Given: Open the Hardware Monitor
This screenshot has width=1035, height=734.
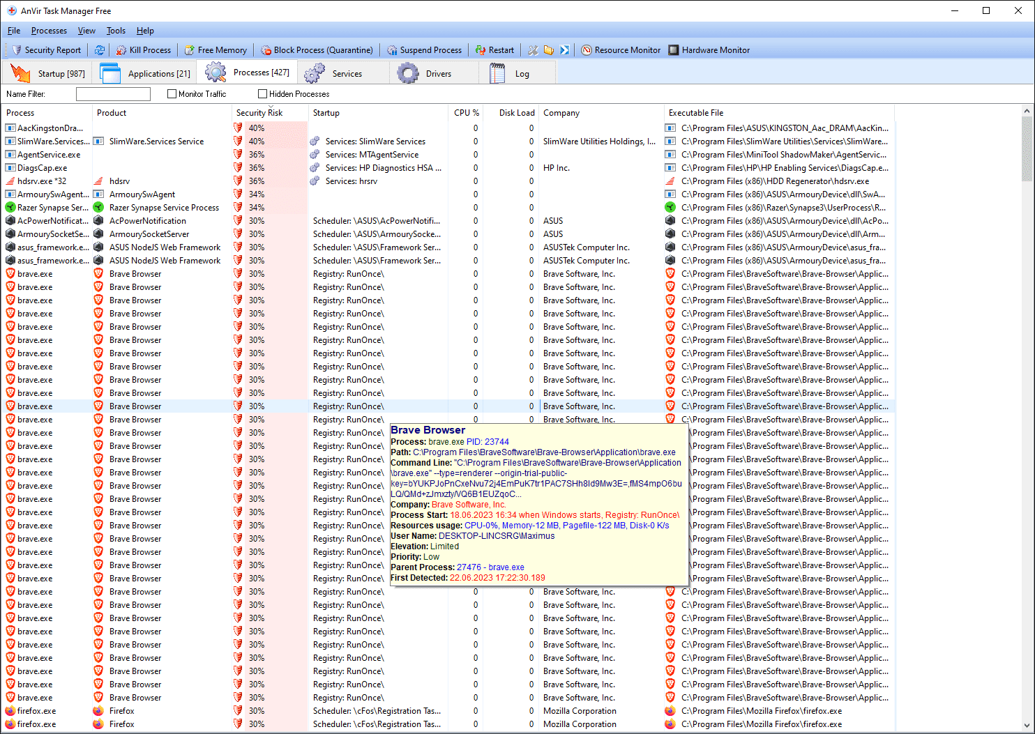Looking at the screenshot, I should [709, 50].
